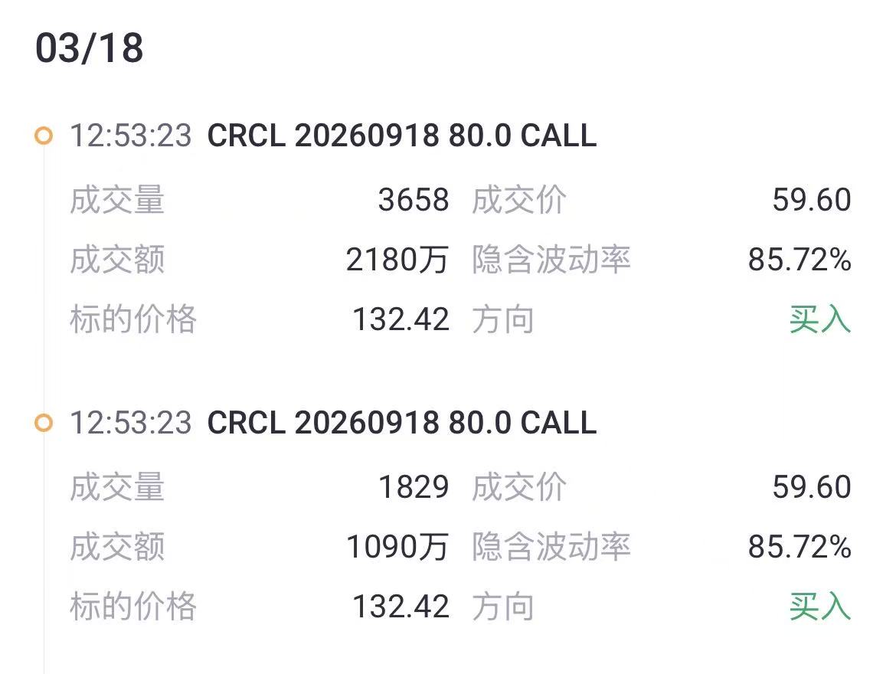
Task: Click the 标的价格 value 132.42 on the first trade
Action: coord(401,319)
